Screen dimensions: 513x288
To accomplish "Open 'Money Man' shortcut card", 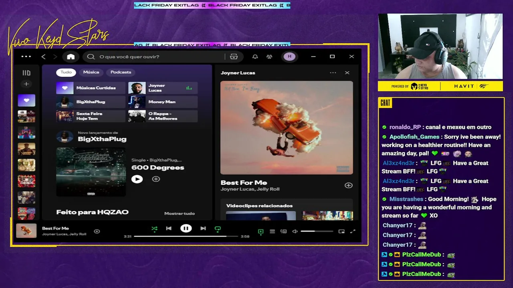I will pos(163,102).
